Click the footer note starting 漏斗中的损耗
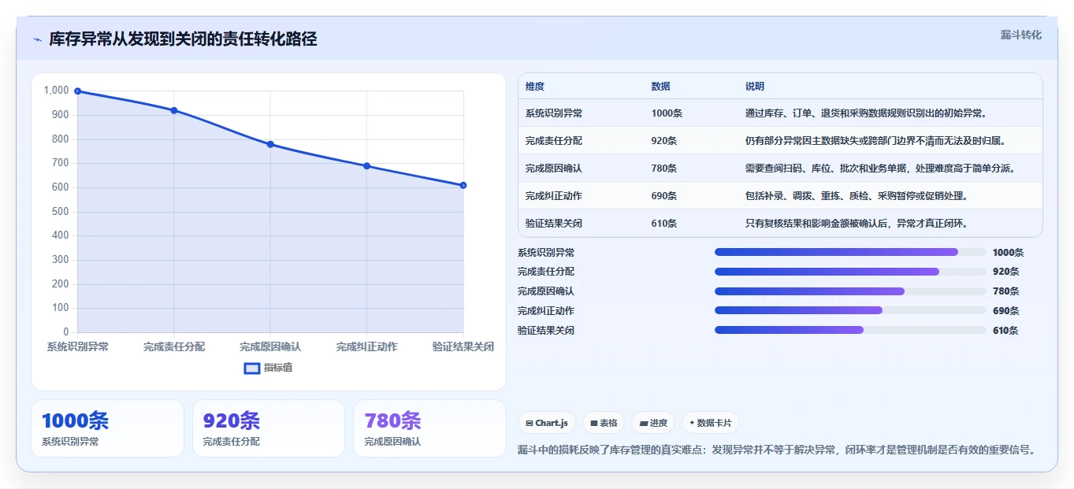Viewport: 1074px width, 489px height. tap(776, 450)
